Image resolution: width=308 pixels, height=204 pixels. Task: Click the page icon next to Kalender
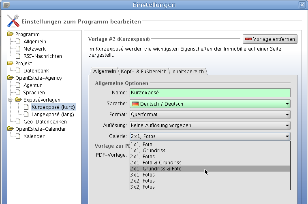[18, 136]
